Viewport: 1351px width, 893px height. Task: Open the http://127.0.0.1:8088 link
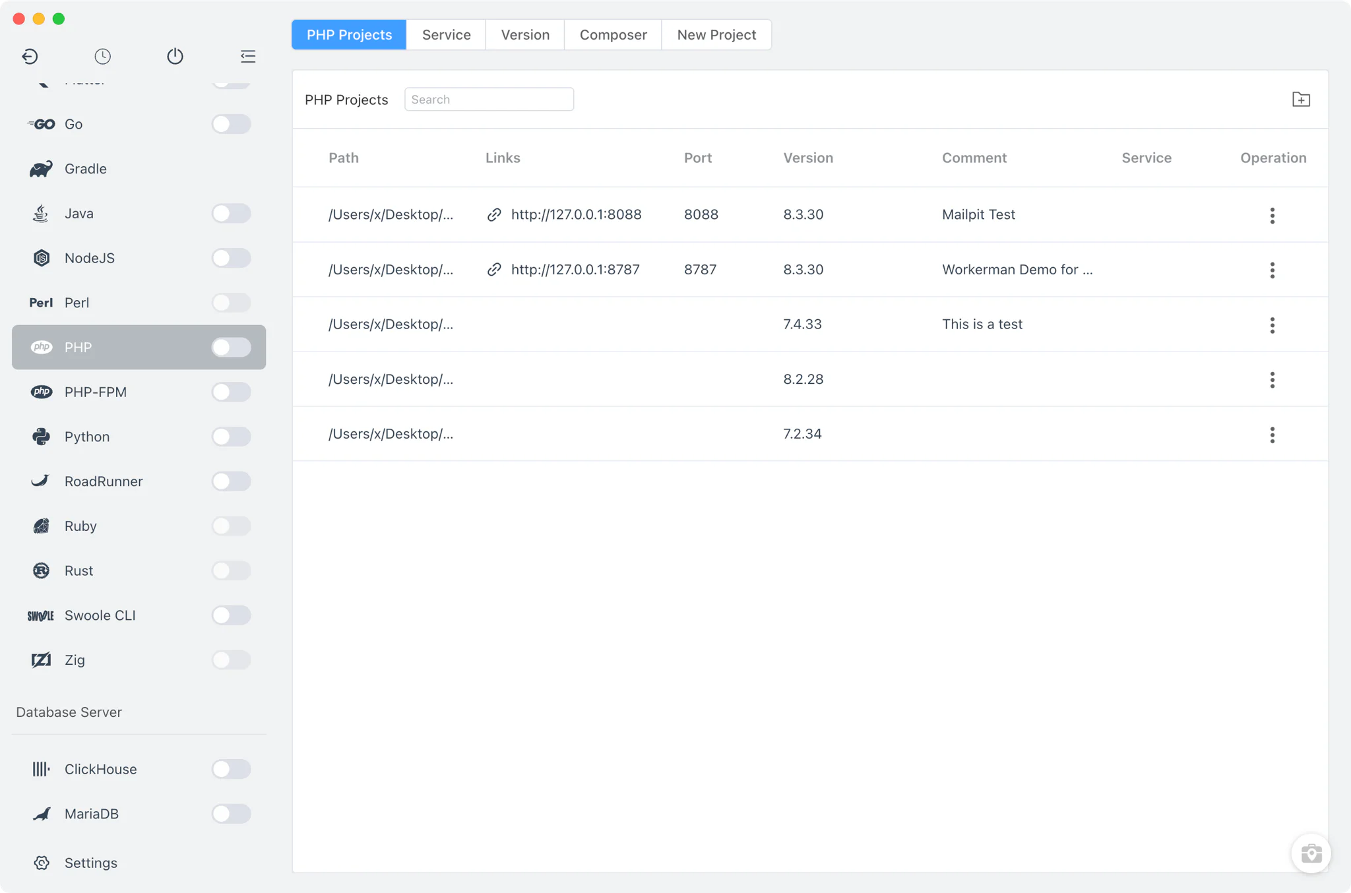(x=576, y=214)
